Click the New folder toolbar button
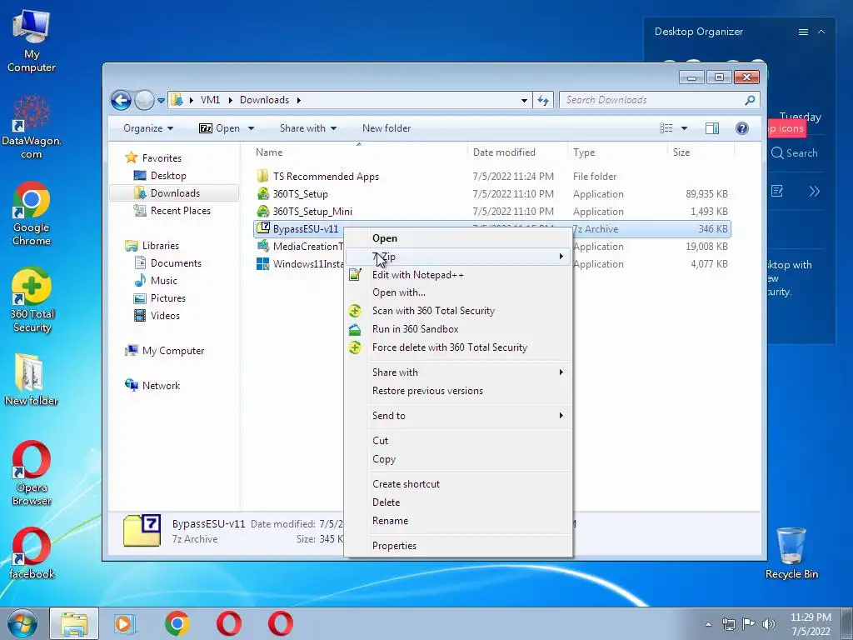853x640 pixels. [x=387, y=128]
